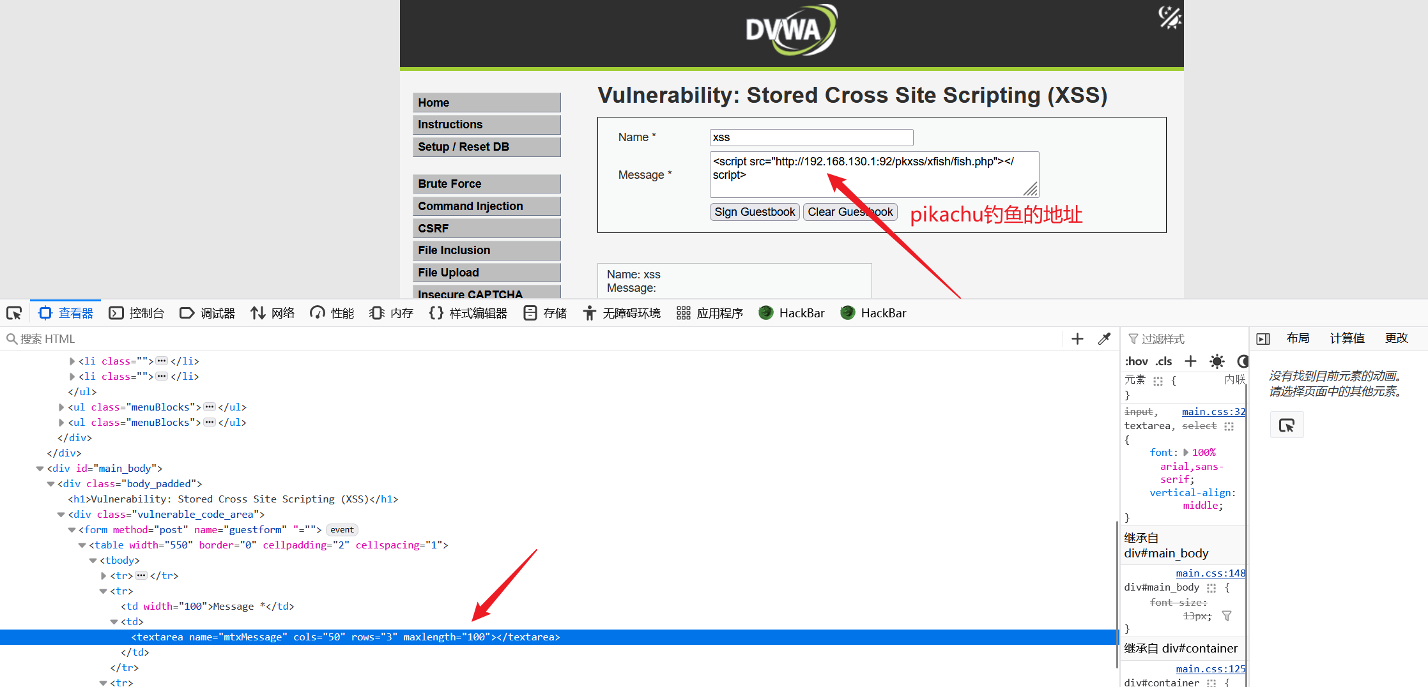Image resolution: width=1428 pixels, height=687 pixels.
Task: Switch to the 更改 changes tab
Action: tap(1396, 338)
